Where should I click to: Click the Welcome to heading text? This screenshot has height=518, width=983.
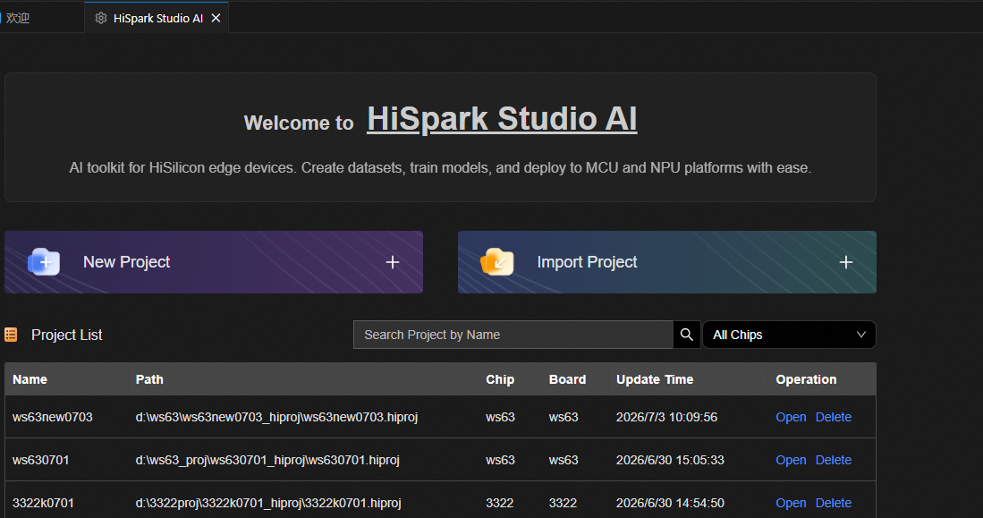click(x=299, y=123)
